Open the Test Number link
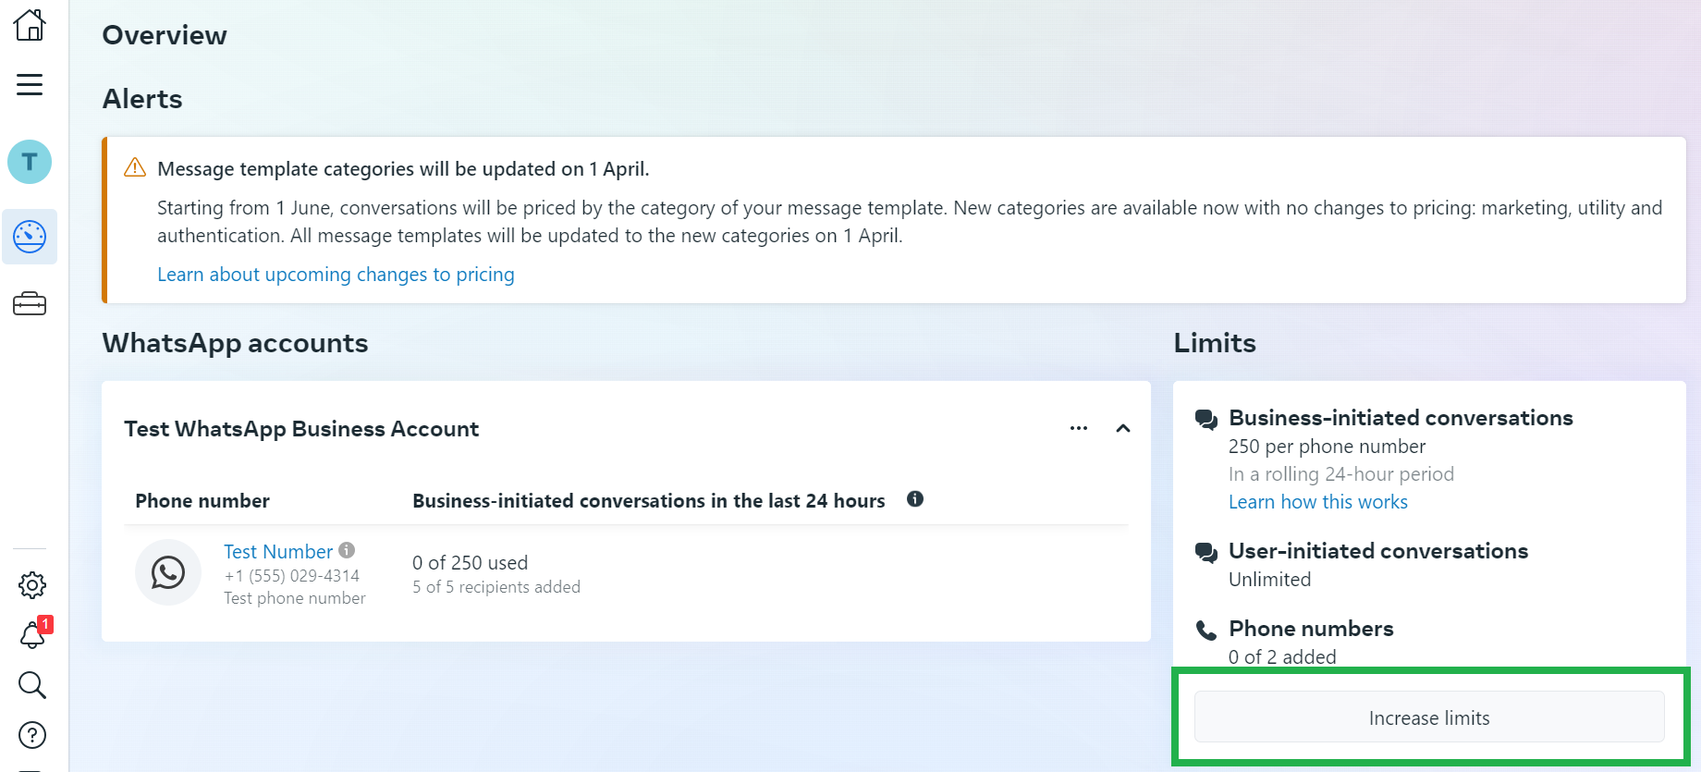The height and width of the screenshot is (772, 1701). point(277,552)
